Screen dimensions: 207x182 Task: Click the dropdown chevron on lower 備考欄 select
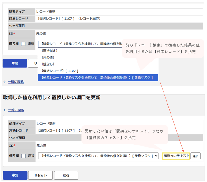click(x=156, y=156)
